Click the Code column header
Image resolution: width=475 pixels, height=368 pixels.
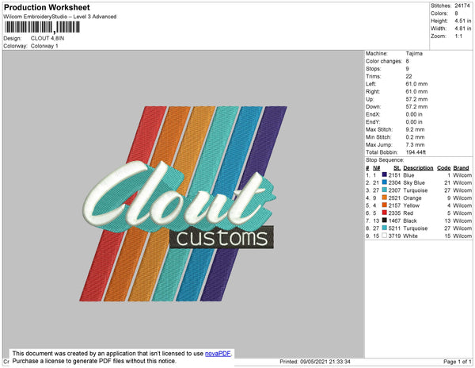[444, 168]
